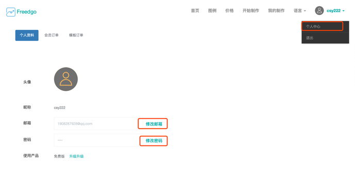Switch to 个人资料 tab
This screenshot has height=192, width=355.
click(27, 36)
